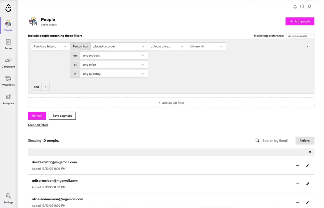Click the search magnifier icon in header
This screenshot has height=208, width=324.
[302, 7]
